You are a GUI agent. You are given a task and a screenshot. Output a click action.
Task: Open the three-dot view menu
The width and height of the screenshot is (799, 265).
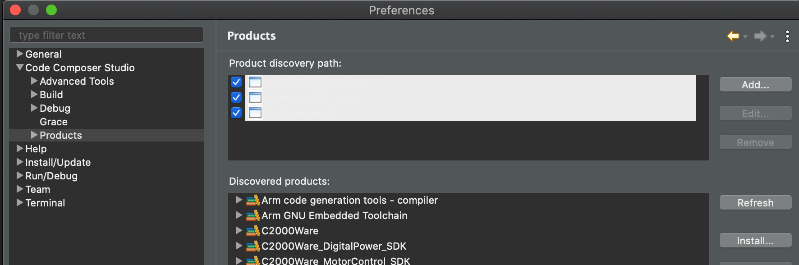pyautogui.click(x=787, y=36)
